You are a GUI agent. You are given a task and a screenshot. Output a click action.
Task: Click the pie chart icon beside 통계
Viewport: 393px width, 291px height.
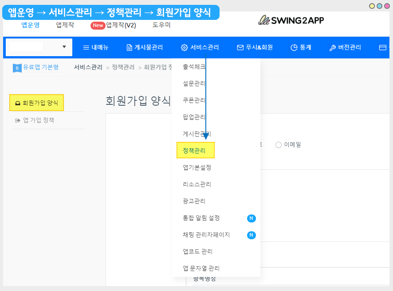tap(294, 48)
